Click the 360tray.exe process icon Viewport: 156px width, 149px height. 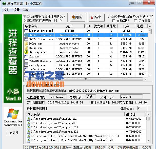(x=26, y=52)
